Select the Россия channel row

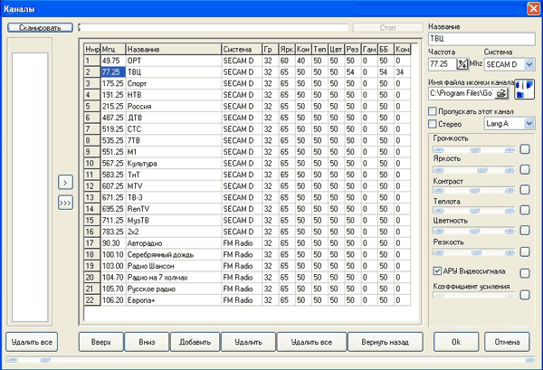click(x=247, y=106)
